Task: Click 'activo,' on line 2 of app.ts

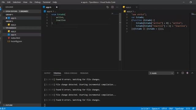Action: click(60, 17)
